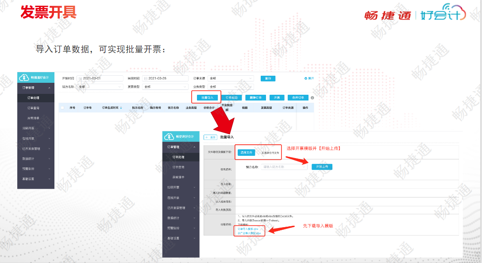Expand 在线开票 in the 批量导入 page sidebar
This screenshot has height=263, width=482.
[194, 198]
